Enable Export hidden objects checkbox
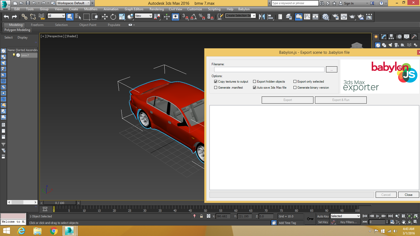This screenshot has height=236, width=420. click(254, 82)
